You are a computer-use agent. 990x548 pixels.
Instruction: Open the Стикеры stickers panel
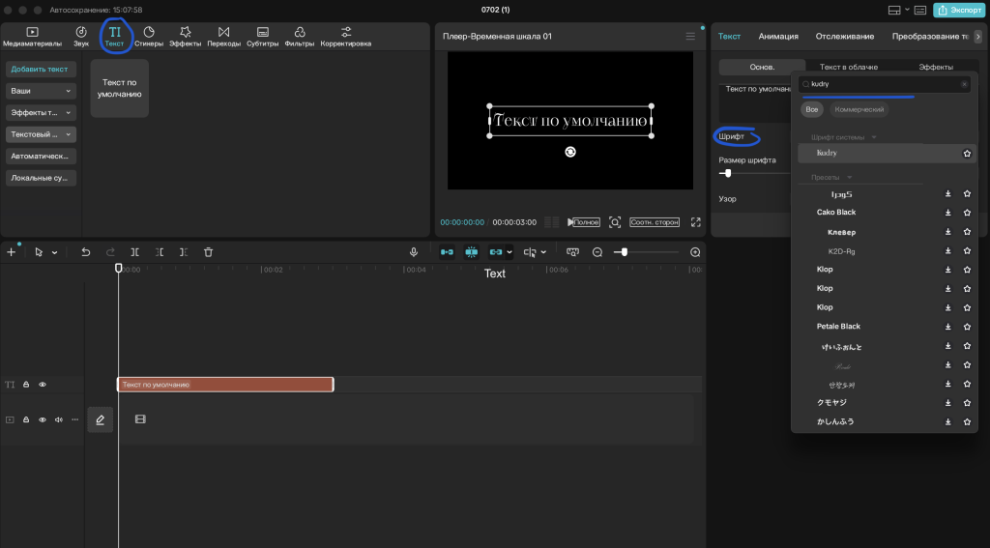(148, 37)
